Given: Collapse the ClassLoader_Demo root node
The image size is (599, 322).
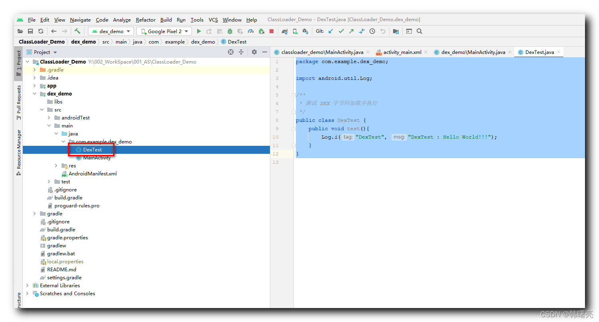Looking at the screenshot, I should 27,62.
